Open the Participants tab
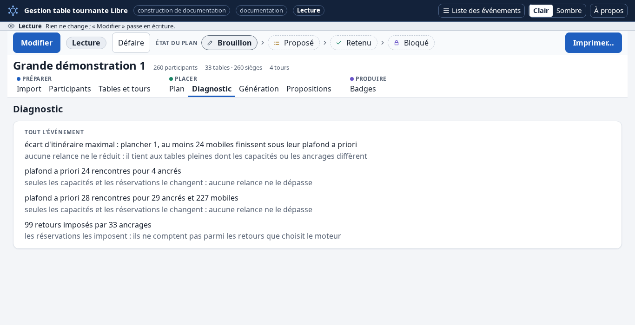 (x=70, y=89)
